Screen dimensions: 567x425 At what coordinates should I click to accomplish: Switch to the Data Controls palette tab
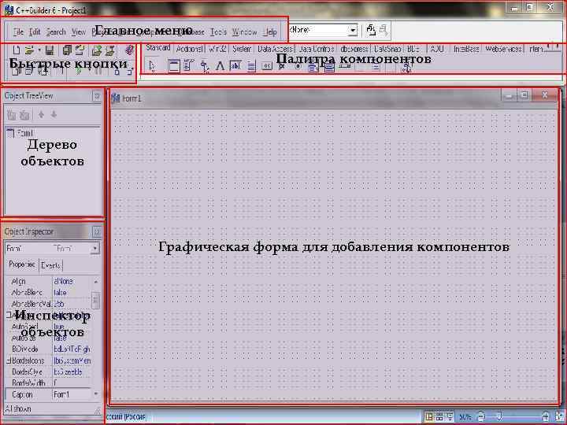[x=317, y=49]
